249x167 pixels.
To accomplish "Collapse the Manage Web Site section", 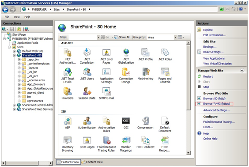I will pyautogui.click(x=242, y=70).
